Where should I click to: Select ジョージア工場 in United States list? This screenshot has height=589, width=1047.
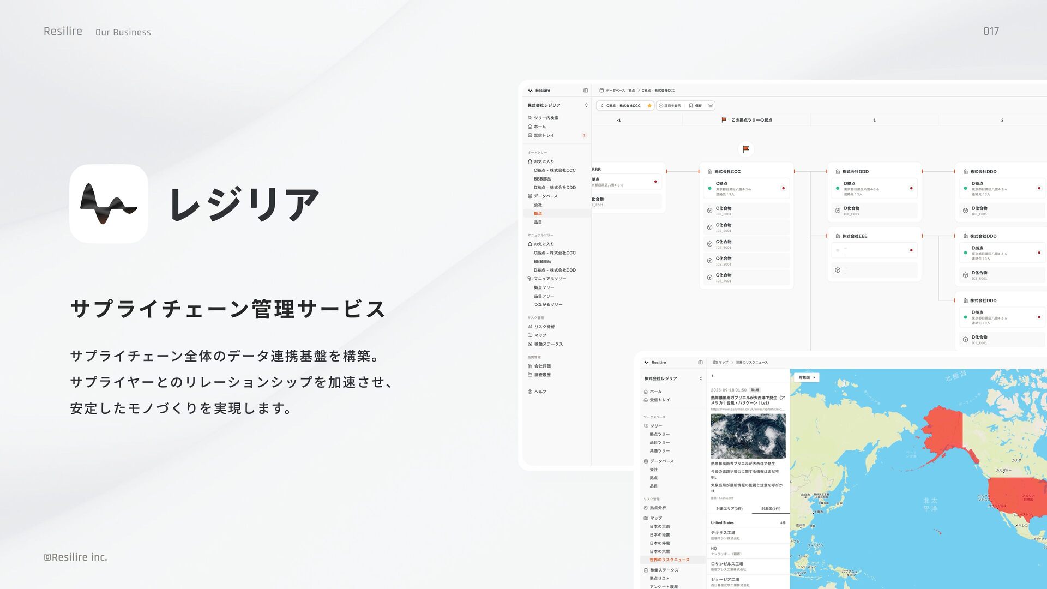point(748,582)
